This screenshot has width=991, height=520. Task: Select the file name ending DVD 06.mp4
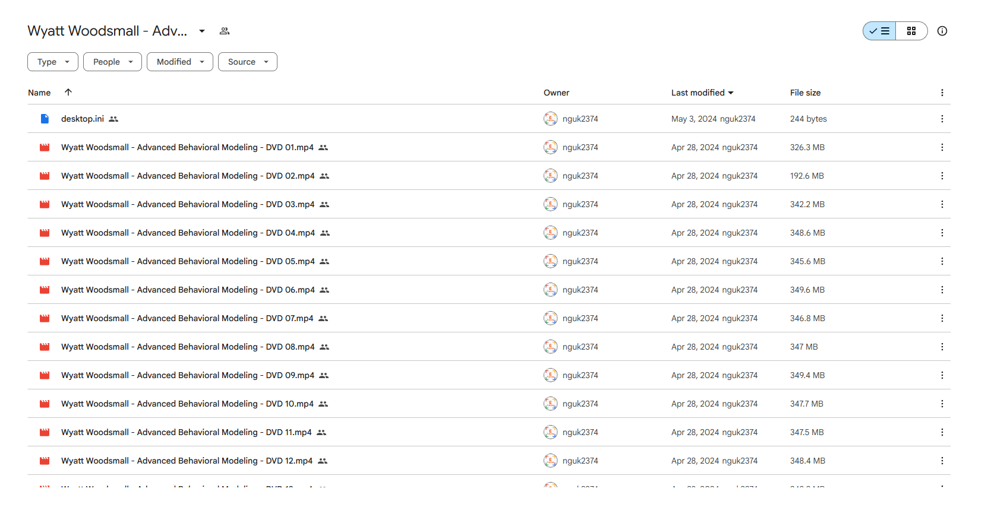click(x=188, y=290)
